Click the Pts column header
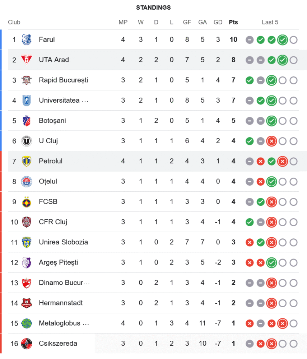The height and width of the screenshot is (359, 307). coord(233,22)
